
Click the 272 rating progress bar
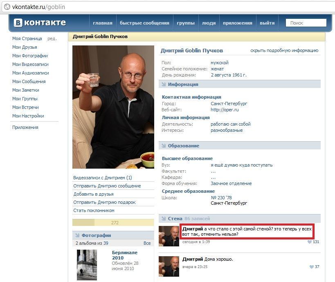[113, 223]
